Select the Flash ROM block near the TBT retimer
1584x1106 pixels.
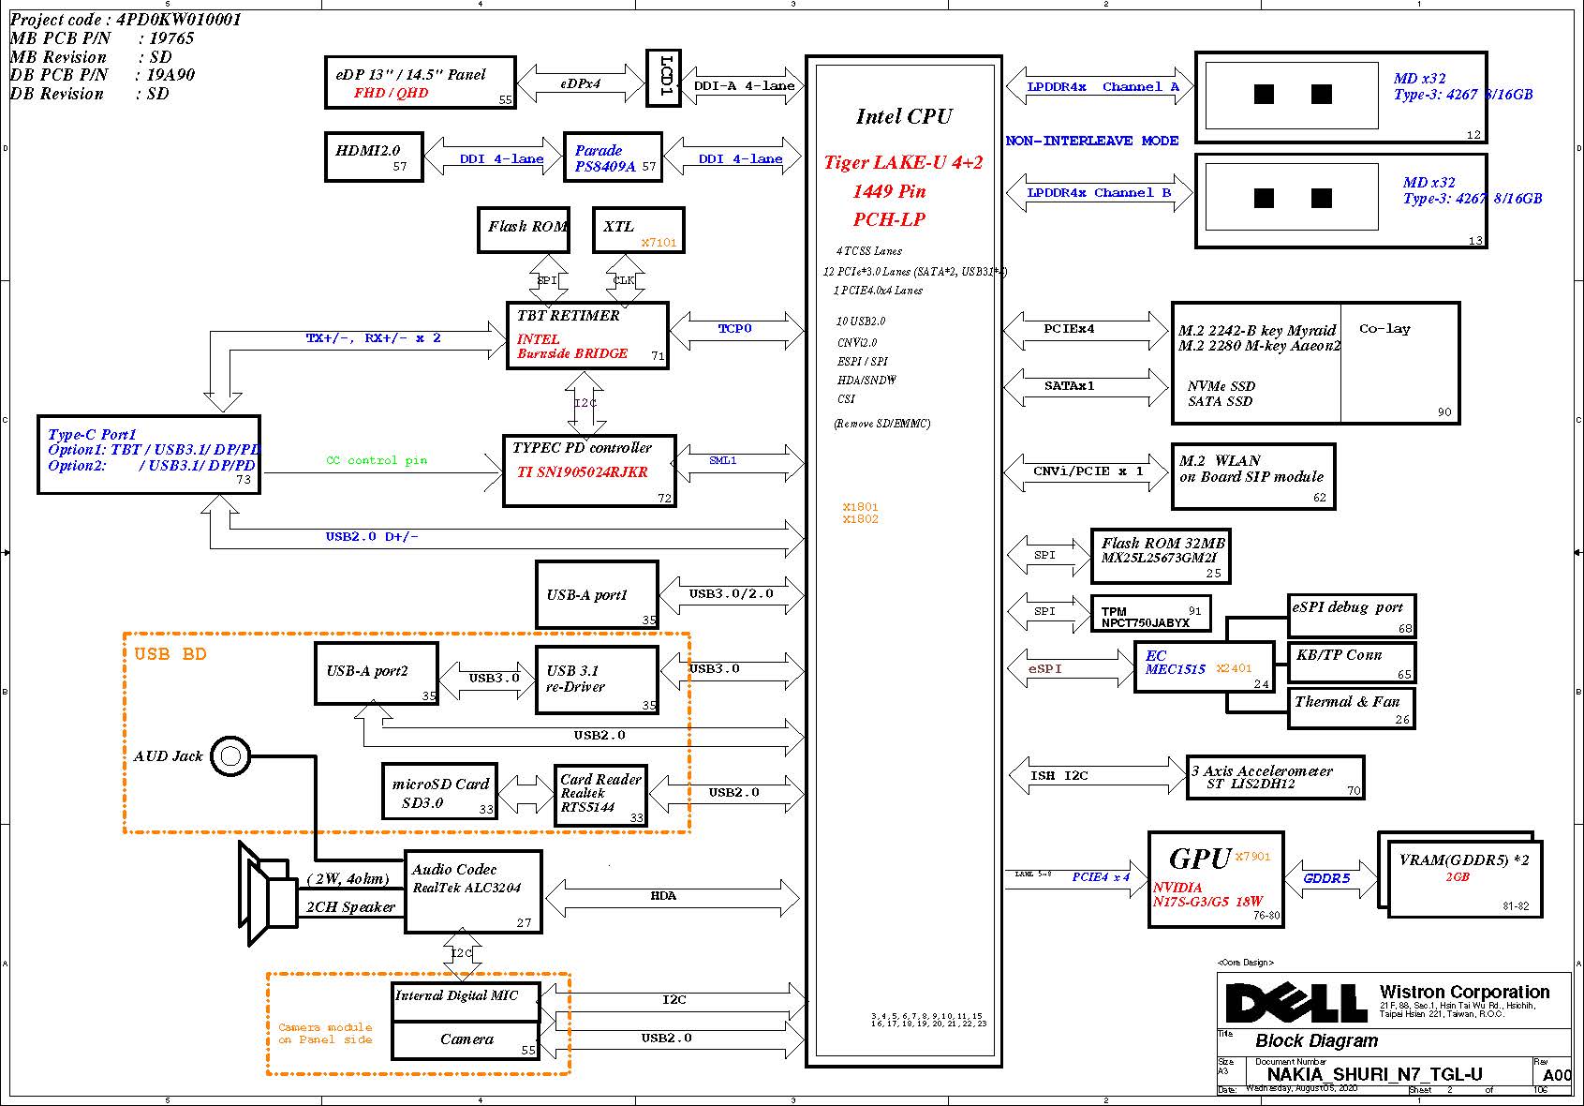pos(523,230)
